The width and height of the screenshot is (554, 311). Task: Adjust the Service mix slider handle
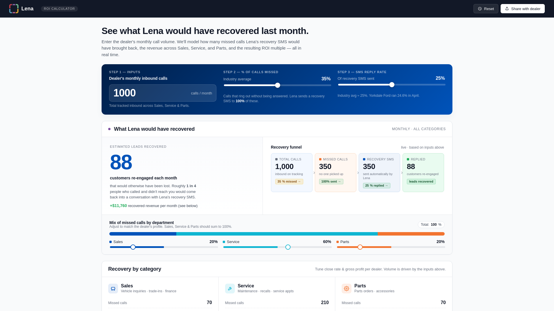coord(288,247)
